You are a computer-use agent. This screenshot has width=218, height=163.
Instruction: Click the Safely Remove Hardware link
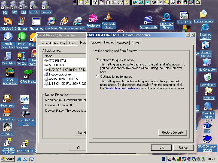(x=121, y=88)
